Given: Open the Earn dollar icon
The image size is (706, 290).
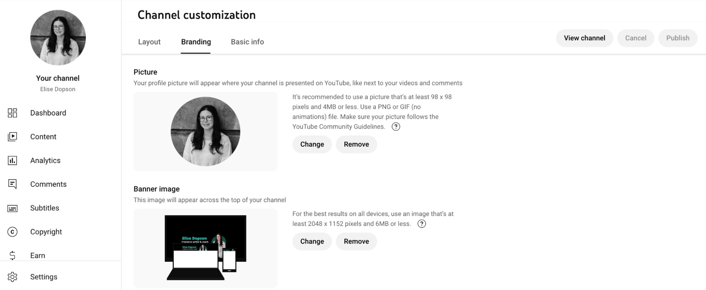Looking at the screenshot, I should coord(12,255).
